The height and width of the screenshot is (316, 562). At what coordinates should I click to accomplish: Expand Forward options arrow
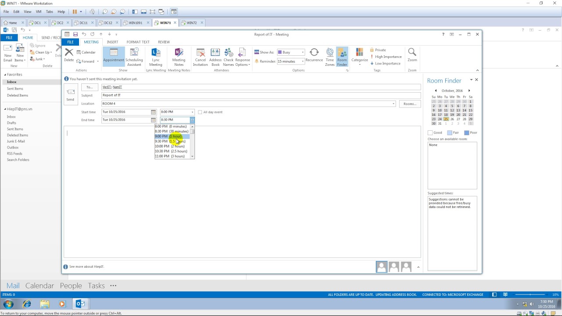tap(97, 61)
